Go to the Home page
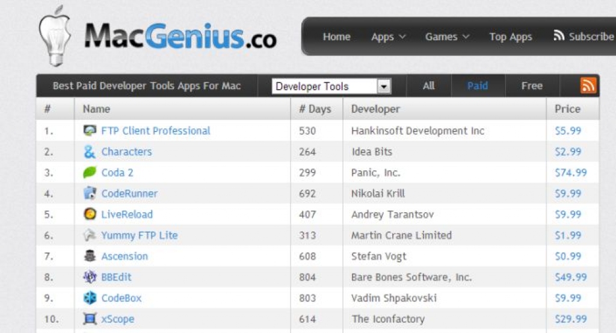 (337, 37)
